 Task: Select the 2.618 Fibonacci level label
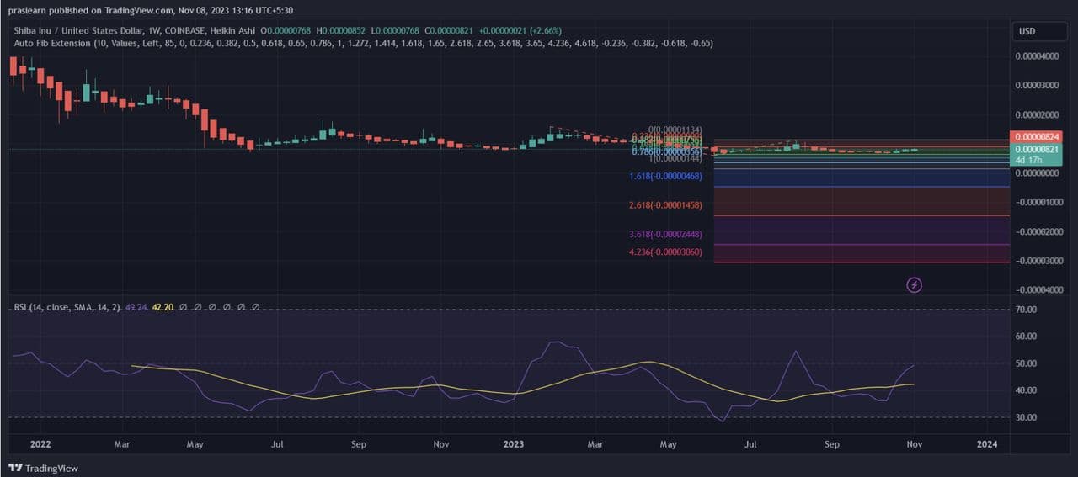(x=665, y=205)
